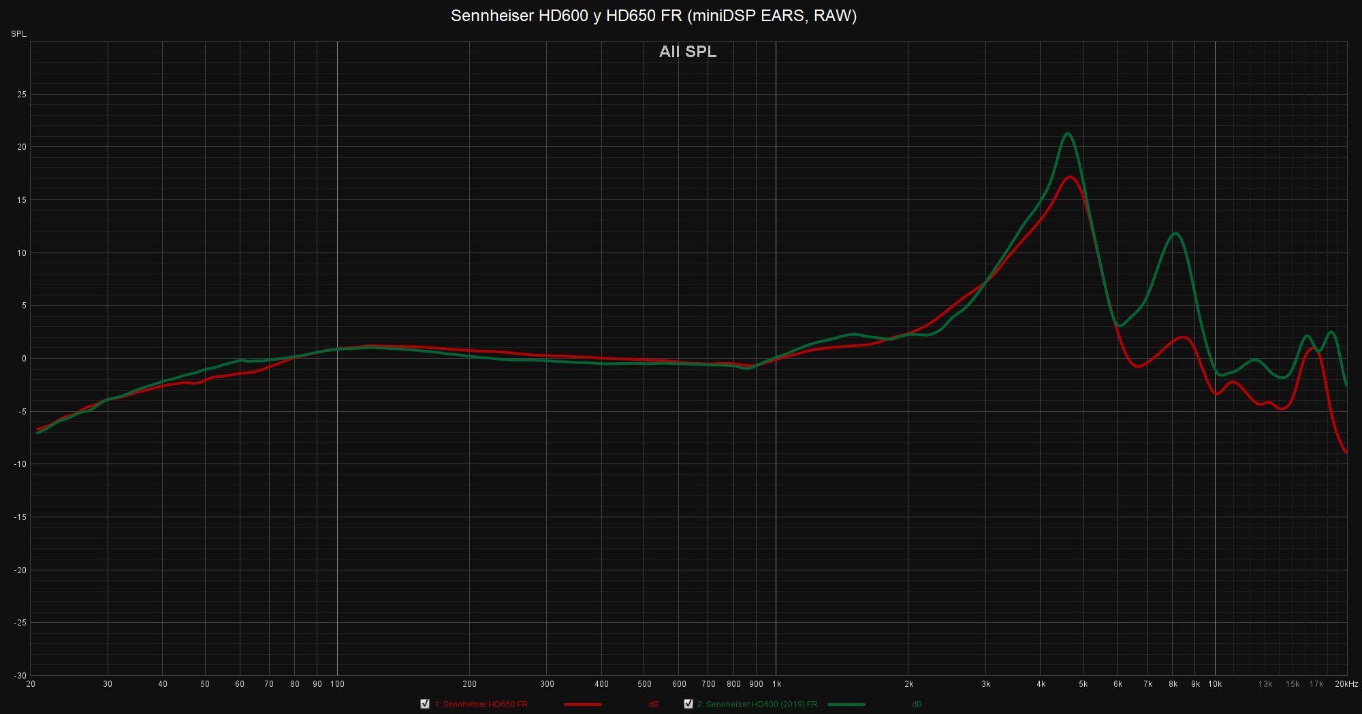Click the 'All SPL' graph heading
Viewport: 1362px width, 714px height.
(687, 52)
